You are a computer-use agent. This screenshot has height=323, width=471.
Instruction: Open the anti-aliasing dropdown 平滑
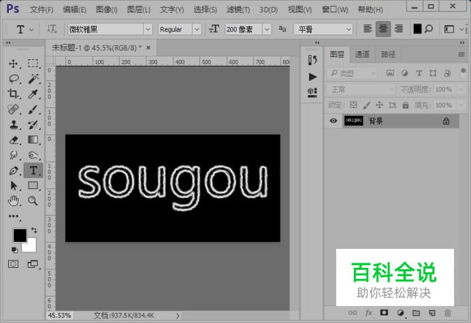(x=348, y=29)
